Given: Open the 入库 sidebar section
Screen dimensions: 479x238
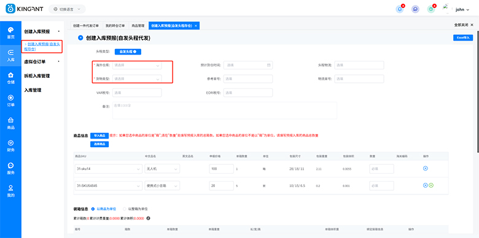Looking at the screenshot, I should point(10,56).
